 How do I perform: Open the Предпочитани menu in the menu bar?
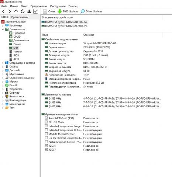[x=39, y=6]
